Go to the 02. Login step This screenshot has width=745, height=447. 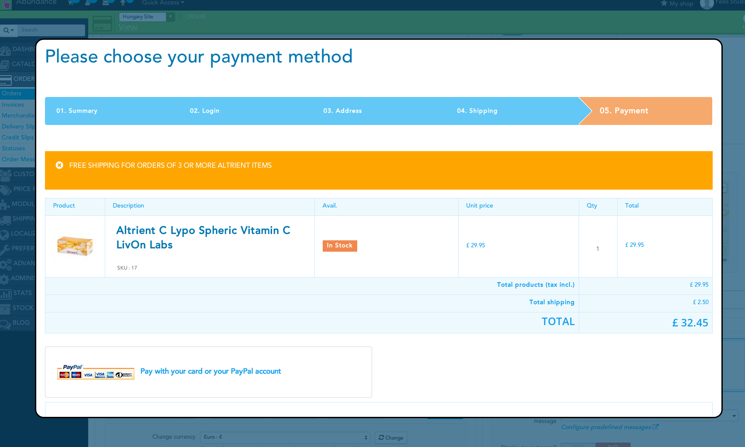point(204,111)
